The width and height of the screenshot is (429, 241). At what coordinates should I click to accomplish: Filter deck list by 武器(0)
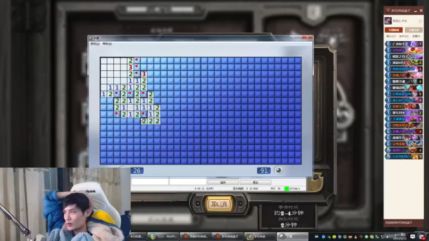[416, 36]
